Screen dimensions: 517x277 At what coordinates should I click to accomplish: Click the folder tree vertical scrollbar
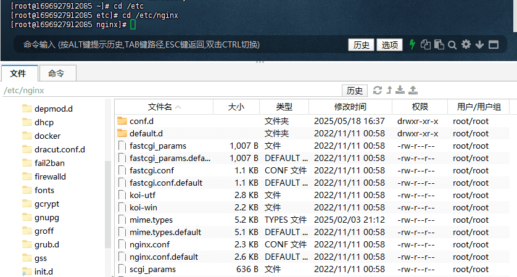click(108, 204)
